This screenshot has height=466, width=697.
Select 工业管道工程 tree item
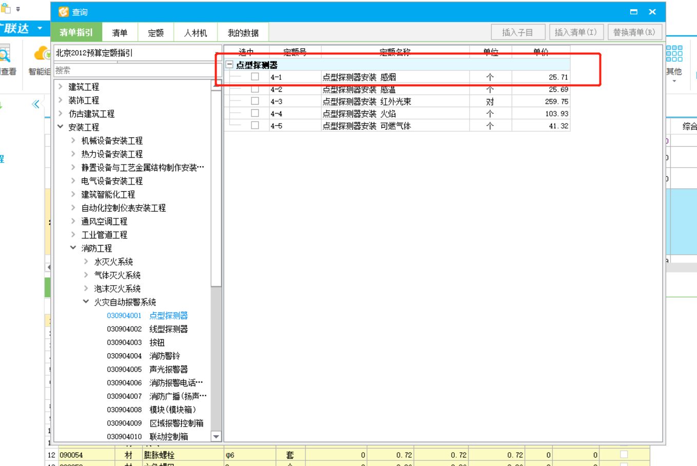pos(104,234)
